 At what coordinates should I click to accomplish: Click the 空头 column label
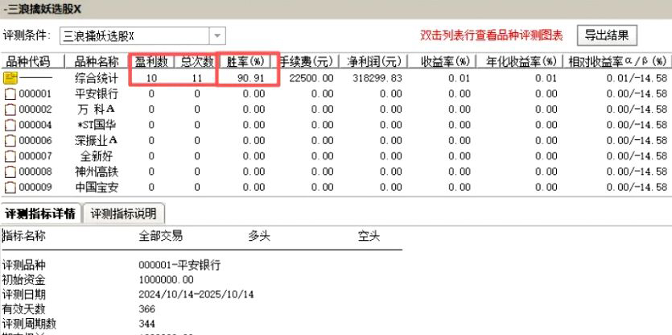(x=369, y=236)
